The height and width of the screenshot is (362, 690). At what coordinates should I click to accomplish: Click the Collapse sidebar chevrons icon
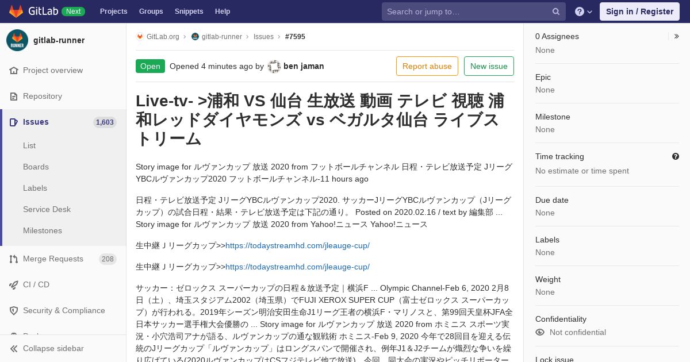(x=14, y=349)
